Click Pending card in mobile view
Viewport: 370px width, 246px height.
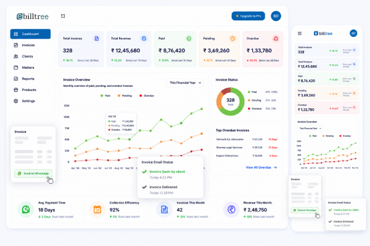point(327,93)
